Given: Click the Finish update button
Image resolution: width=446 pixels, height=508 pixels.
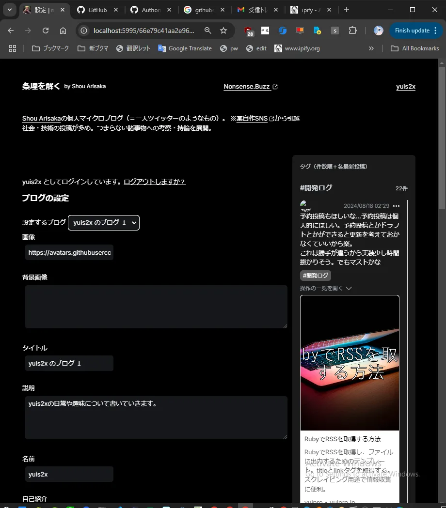Looking at the screenshot, I should point(412,31).
